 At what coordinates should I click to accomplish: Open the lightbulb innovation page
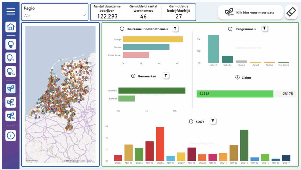point(11,44)
